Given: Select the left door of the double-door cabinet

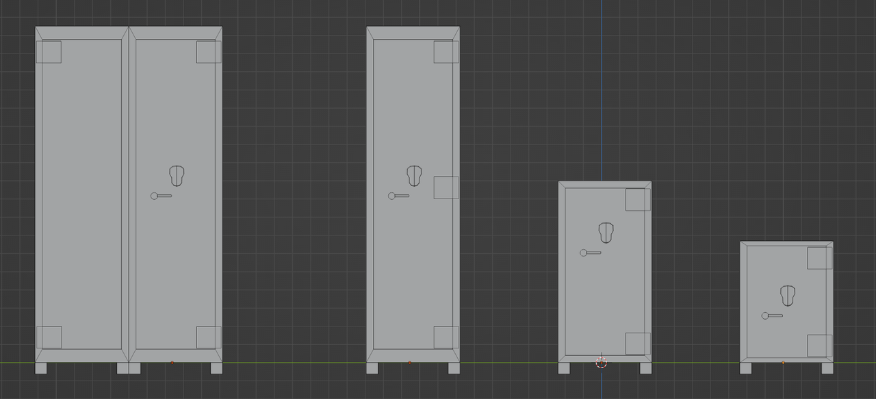Looking at the screenshot, I should pos(82,194).
